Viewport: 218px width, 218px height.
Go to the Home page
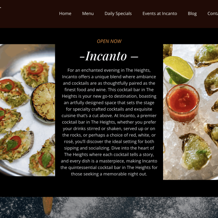coord(65,13)
